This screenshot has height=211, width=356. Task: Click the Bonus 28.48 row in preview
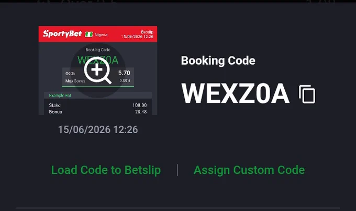pyautogui.click(x=98, y=112)
